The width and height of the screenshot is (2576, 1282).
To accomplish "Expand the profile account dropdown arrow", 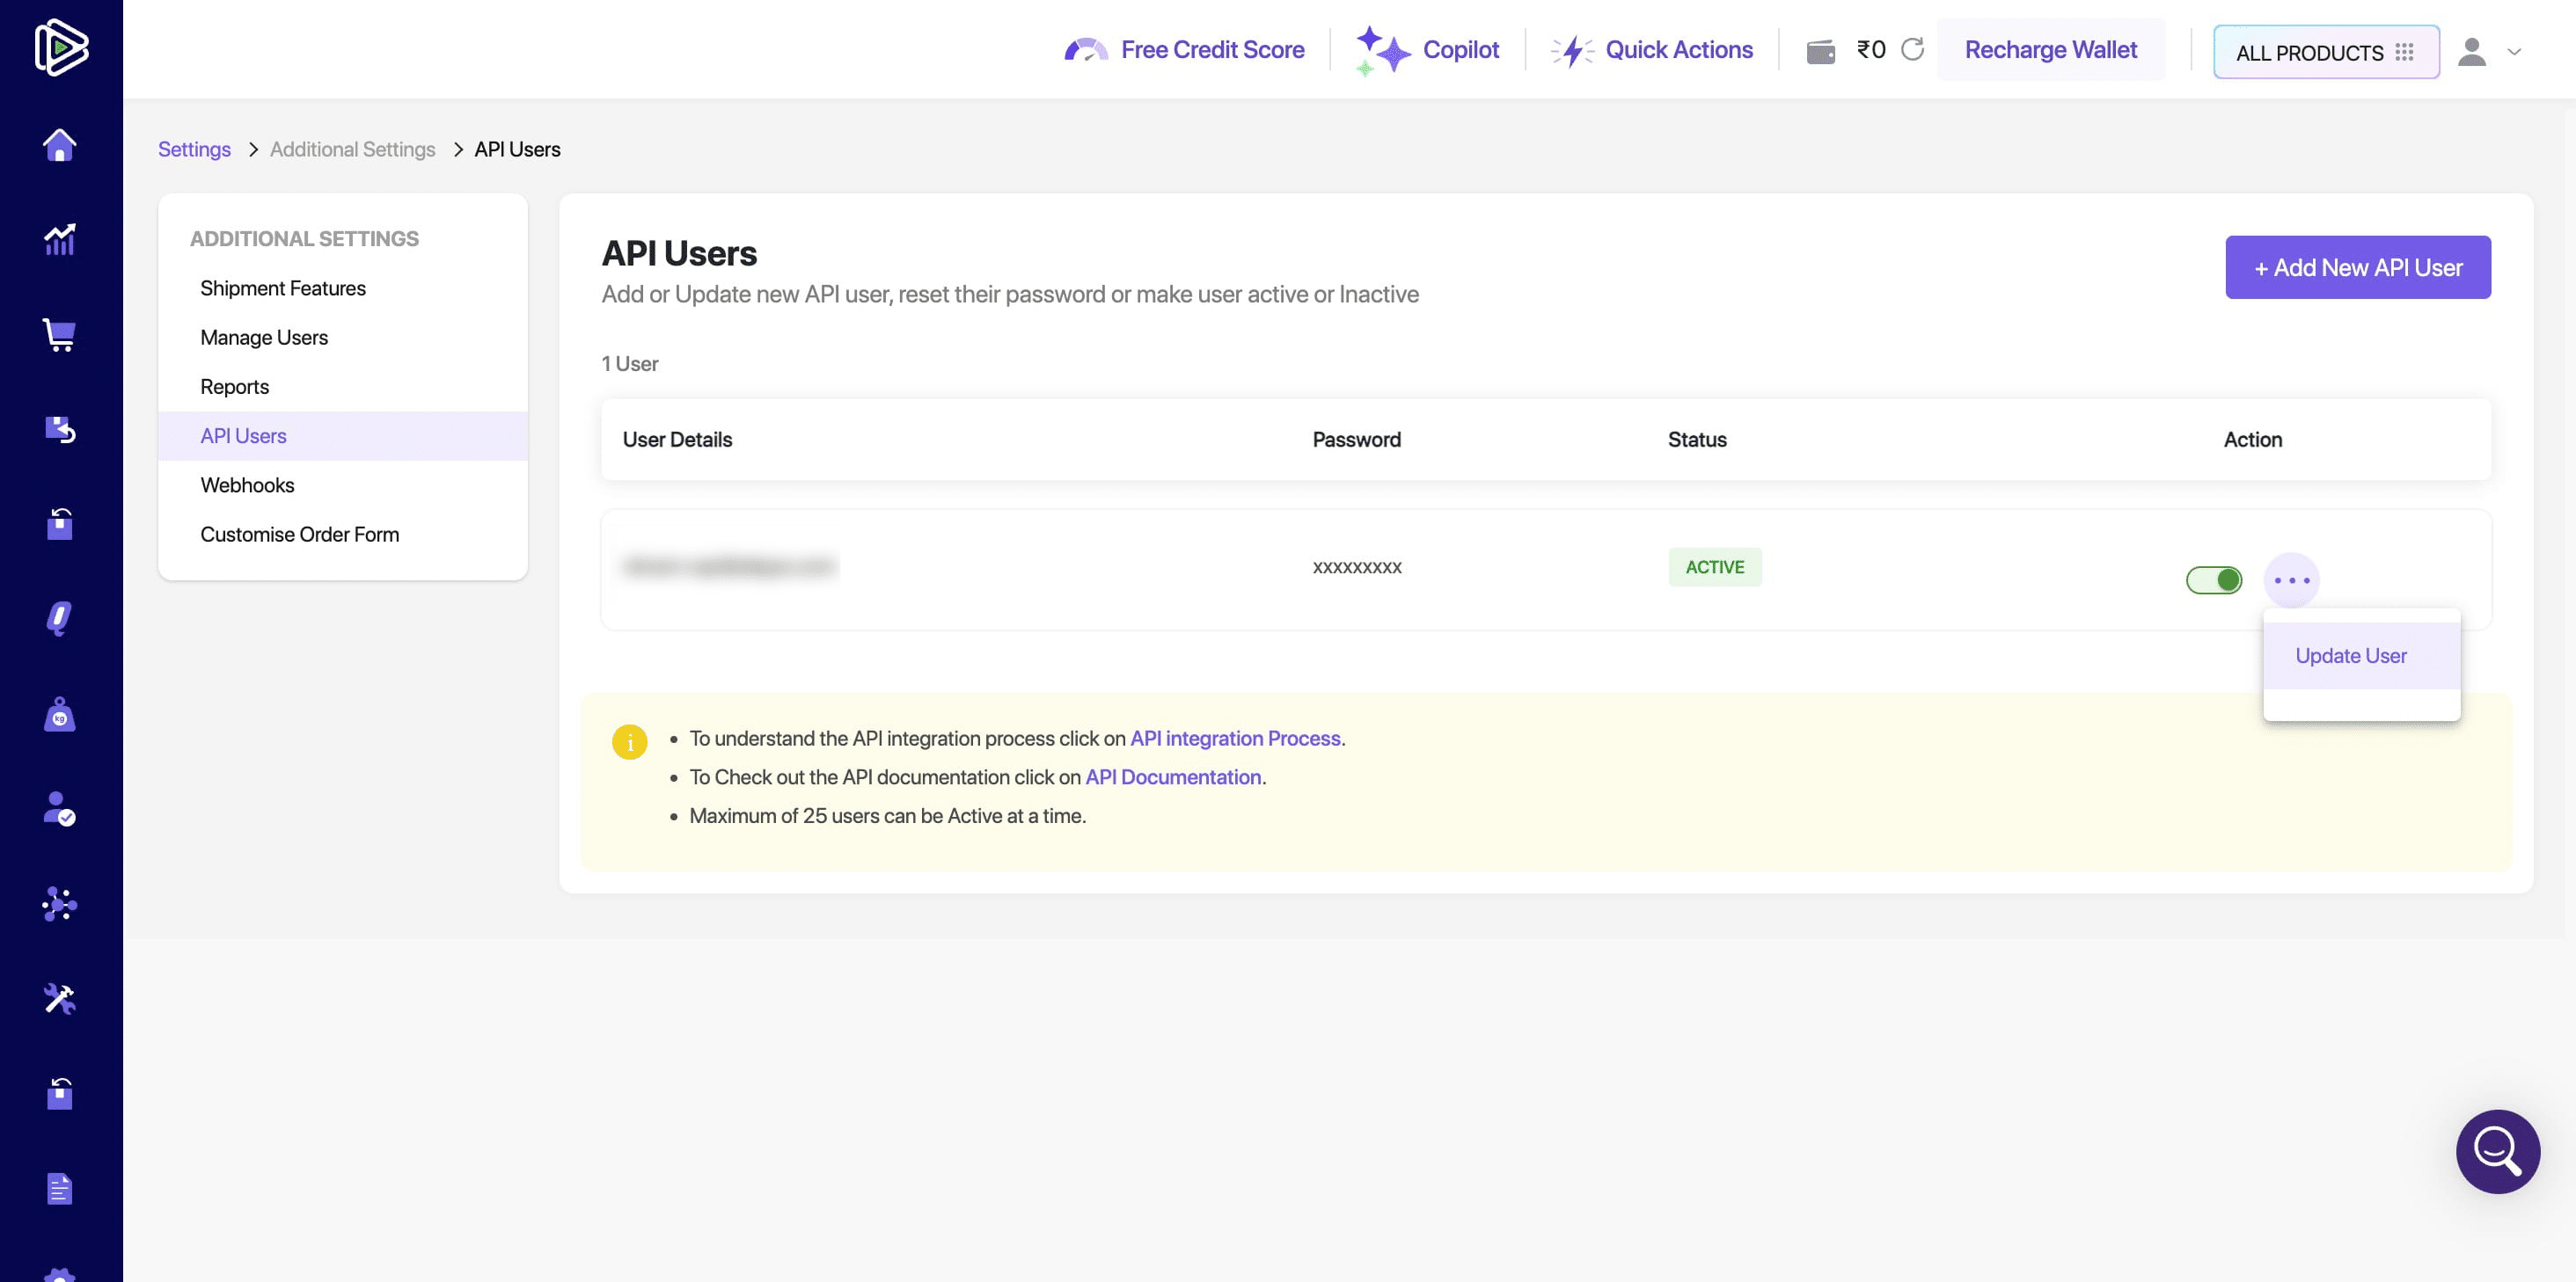I will 2514,51.
